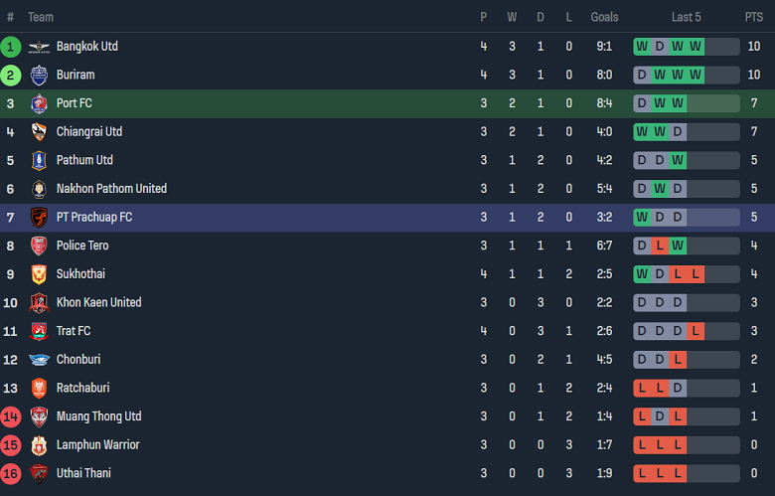Click the Bangkok Utd club crest icon
The height and width of the screenshot is (496, 775).
[x=39, y=47]
